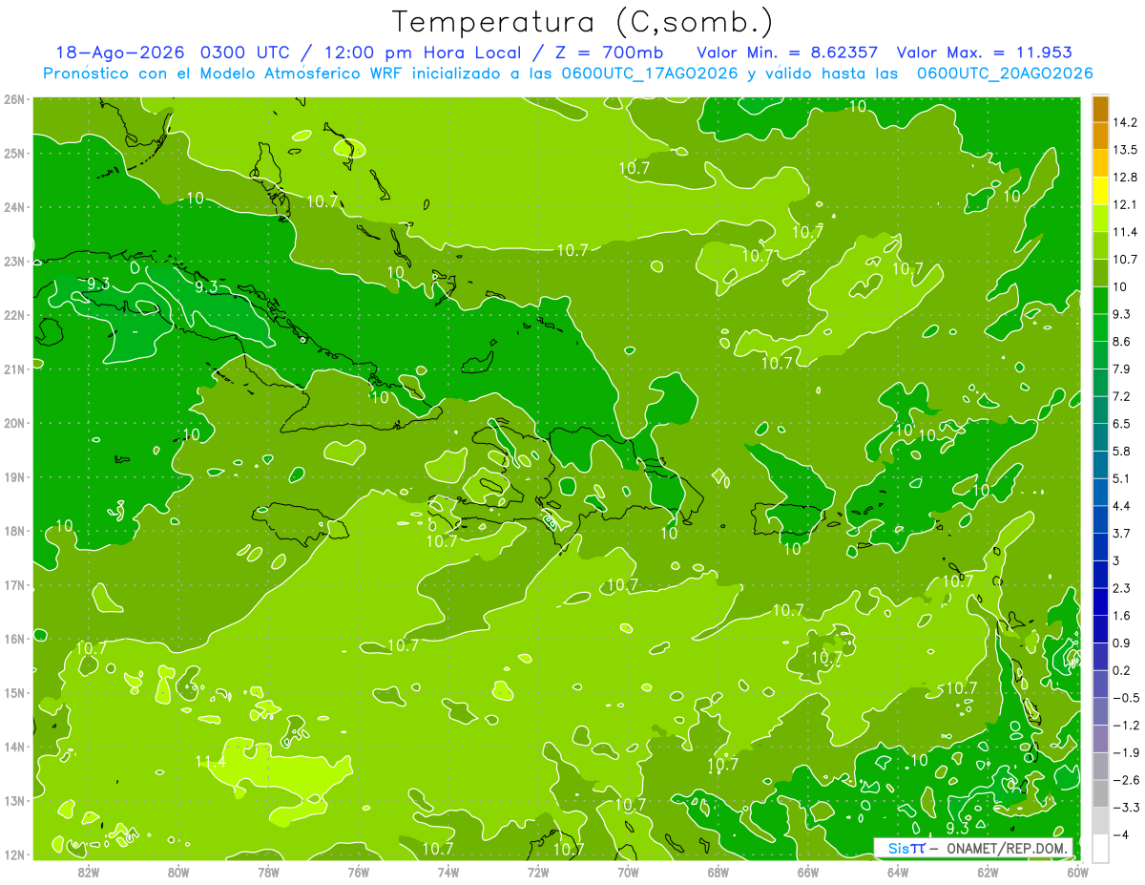Click the 7.9 colorbar label
Viewport: 1145px width, 885px height.
click(1120, 369)
